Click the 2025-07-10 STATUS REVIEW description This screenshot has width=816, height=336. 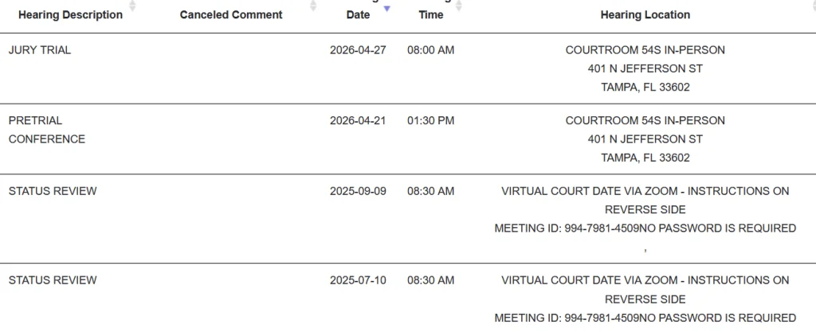point(53,280)
